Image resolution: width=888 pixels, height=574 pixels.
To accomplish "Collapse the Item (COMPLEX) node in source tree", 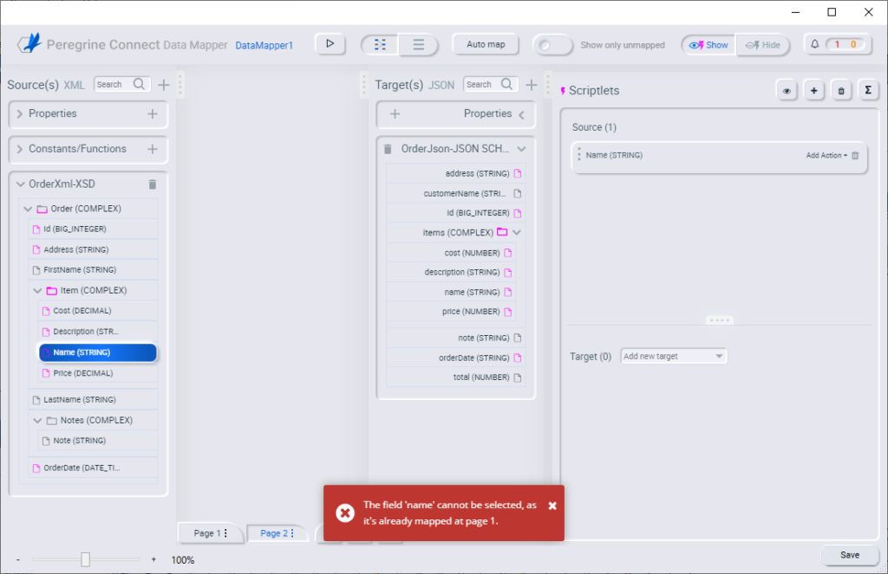I will pos(37,290).
